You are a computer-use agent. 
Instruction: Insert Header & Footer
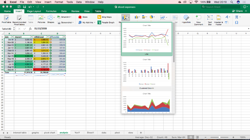[219, 20]
